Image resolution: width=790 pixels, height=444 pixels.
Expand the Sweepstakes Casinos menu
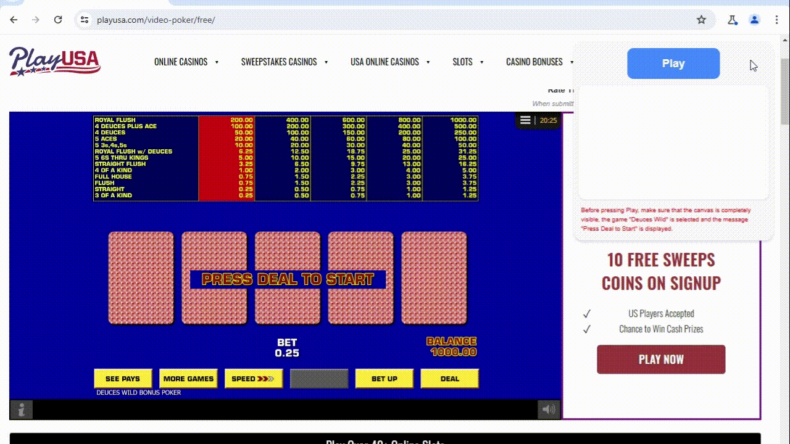(x=285, y=62)
